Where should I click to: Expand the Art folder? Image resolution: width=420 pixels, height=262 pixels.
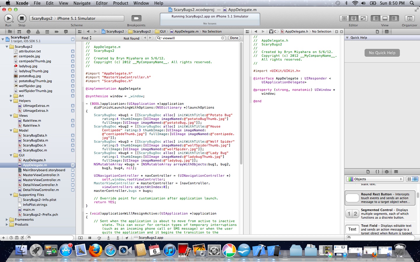11,96
